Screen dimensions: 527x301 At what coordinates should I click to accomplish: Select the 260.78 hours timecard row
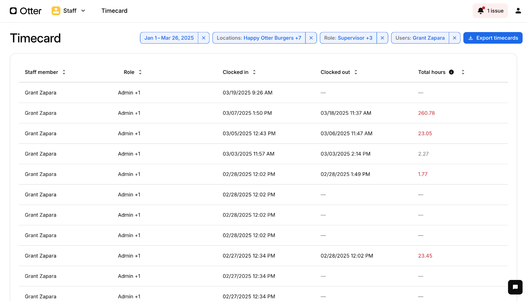[x=263, y=113]
